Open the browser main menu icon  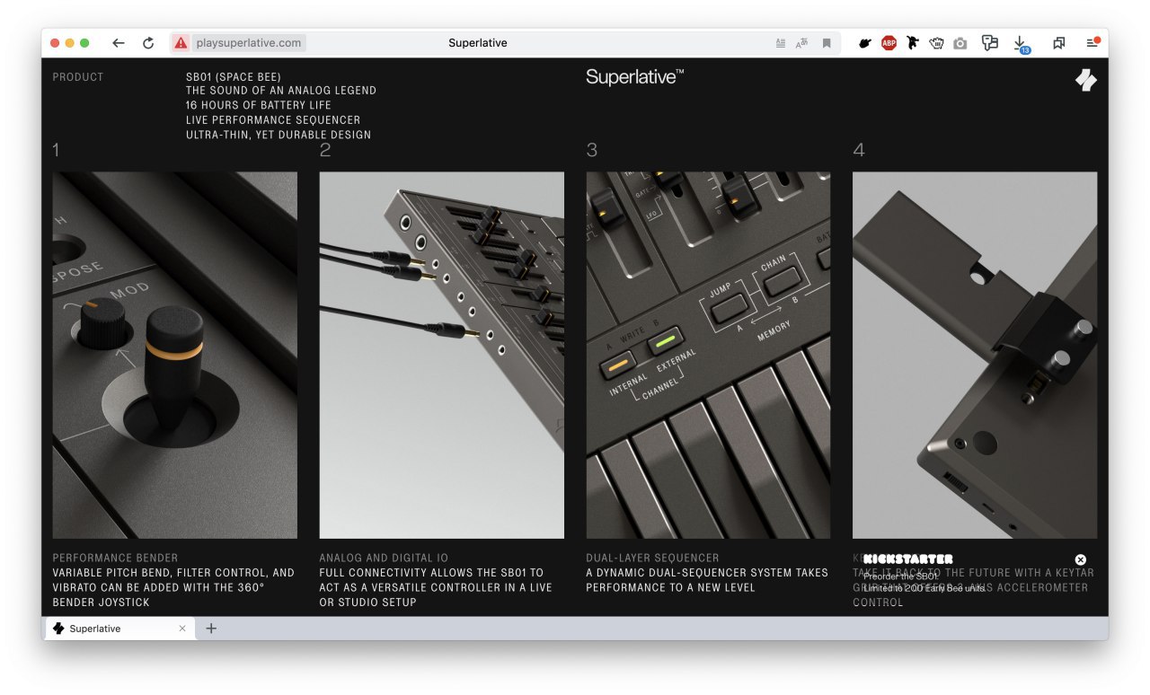1092,42
